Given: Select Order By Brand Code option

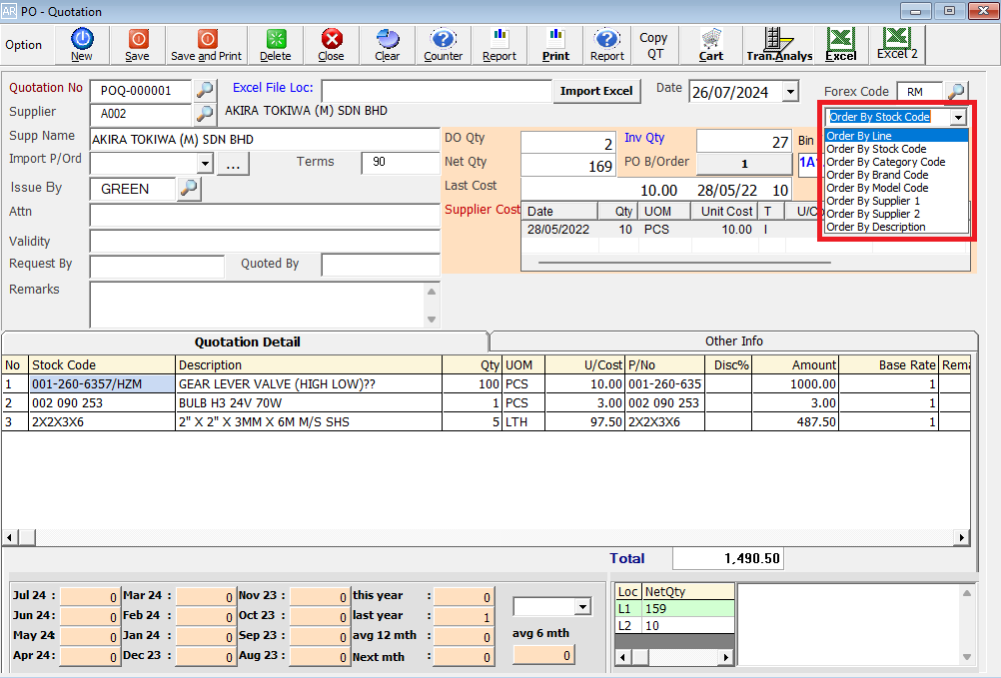Looking at the screenshot, I should coord(896,175).
